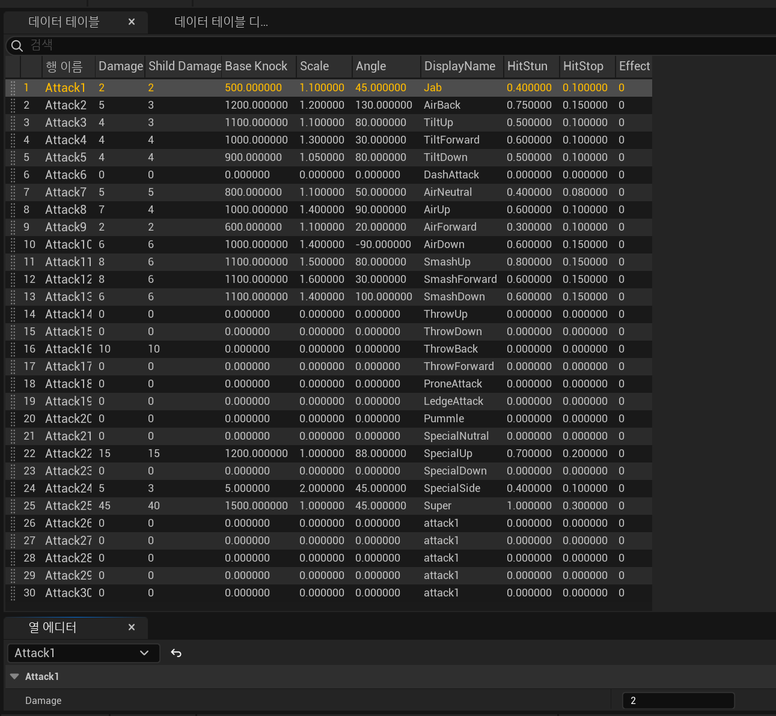
Task: Click the HitStop column header
Action: (587, 66)
